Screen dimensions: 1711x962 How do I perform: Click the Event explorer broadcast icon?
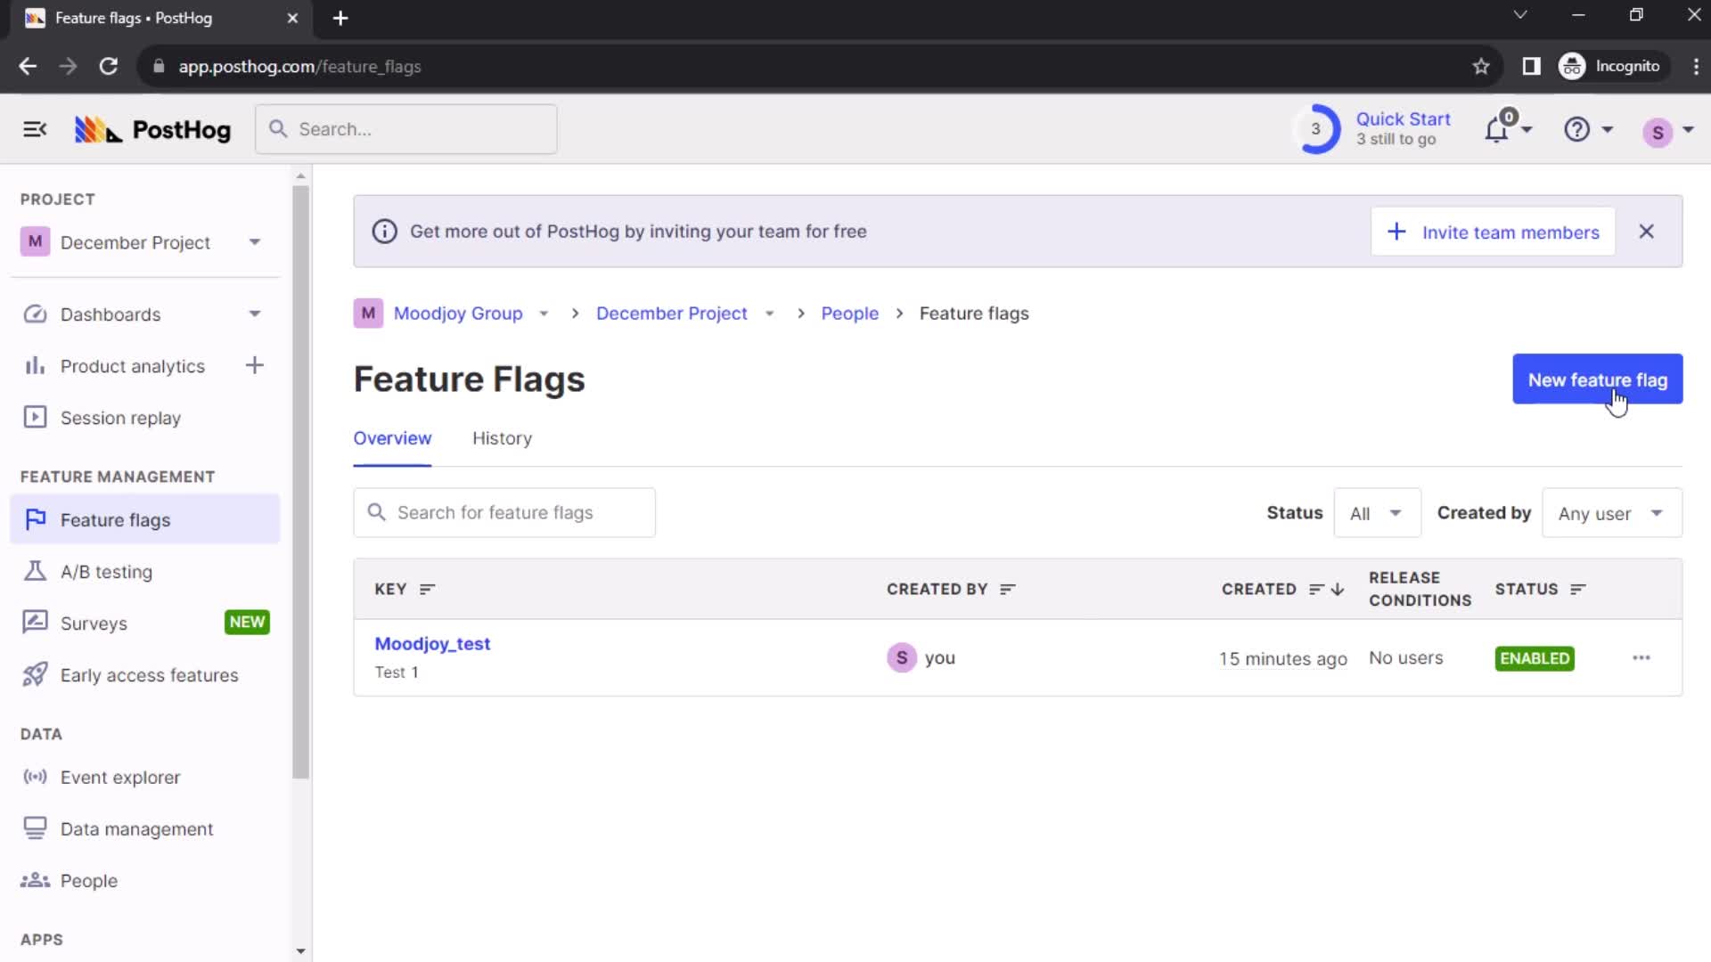coord(35,777)
